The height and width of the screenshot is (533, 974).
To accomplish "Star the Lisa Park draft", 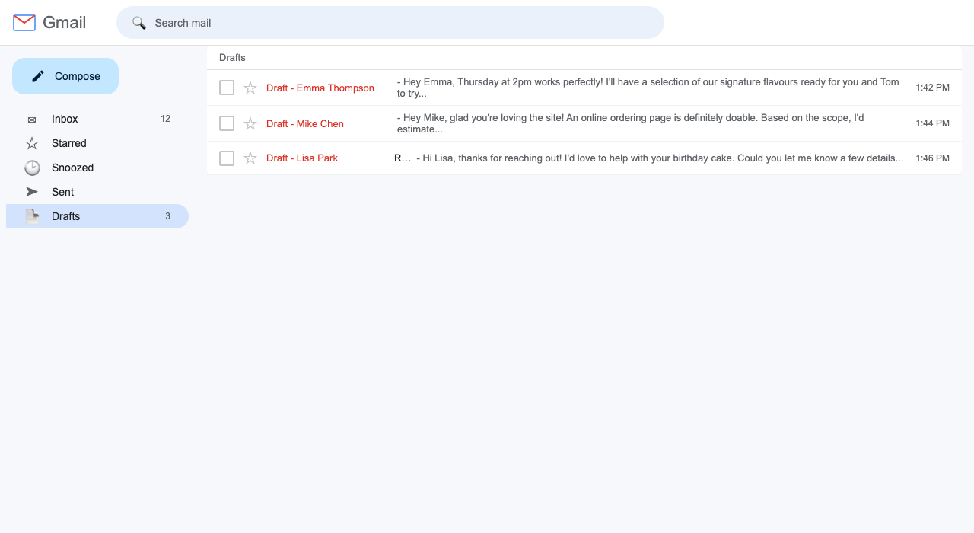I will [x=250, y=158].
